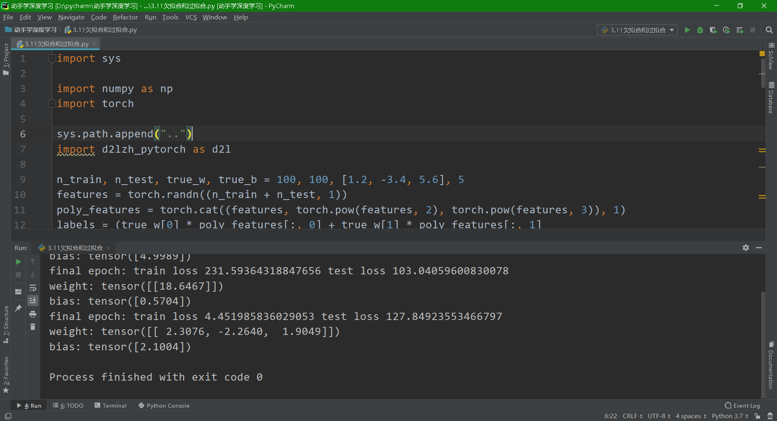Viewport: 777px width, 421px height.
Task: Collapse the import region at line 1
Action: [52, 59]
